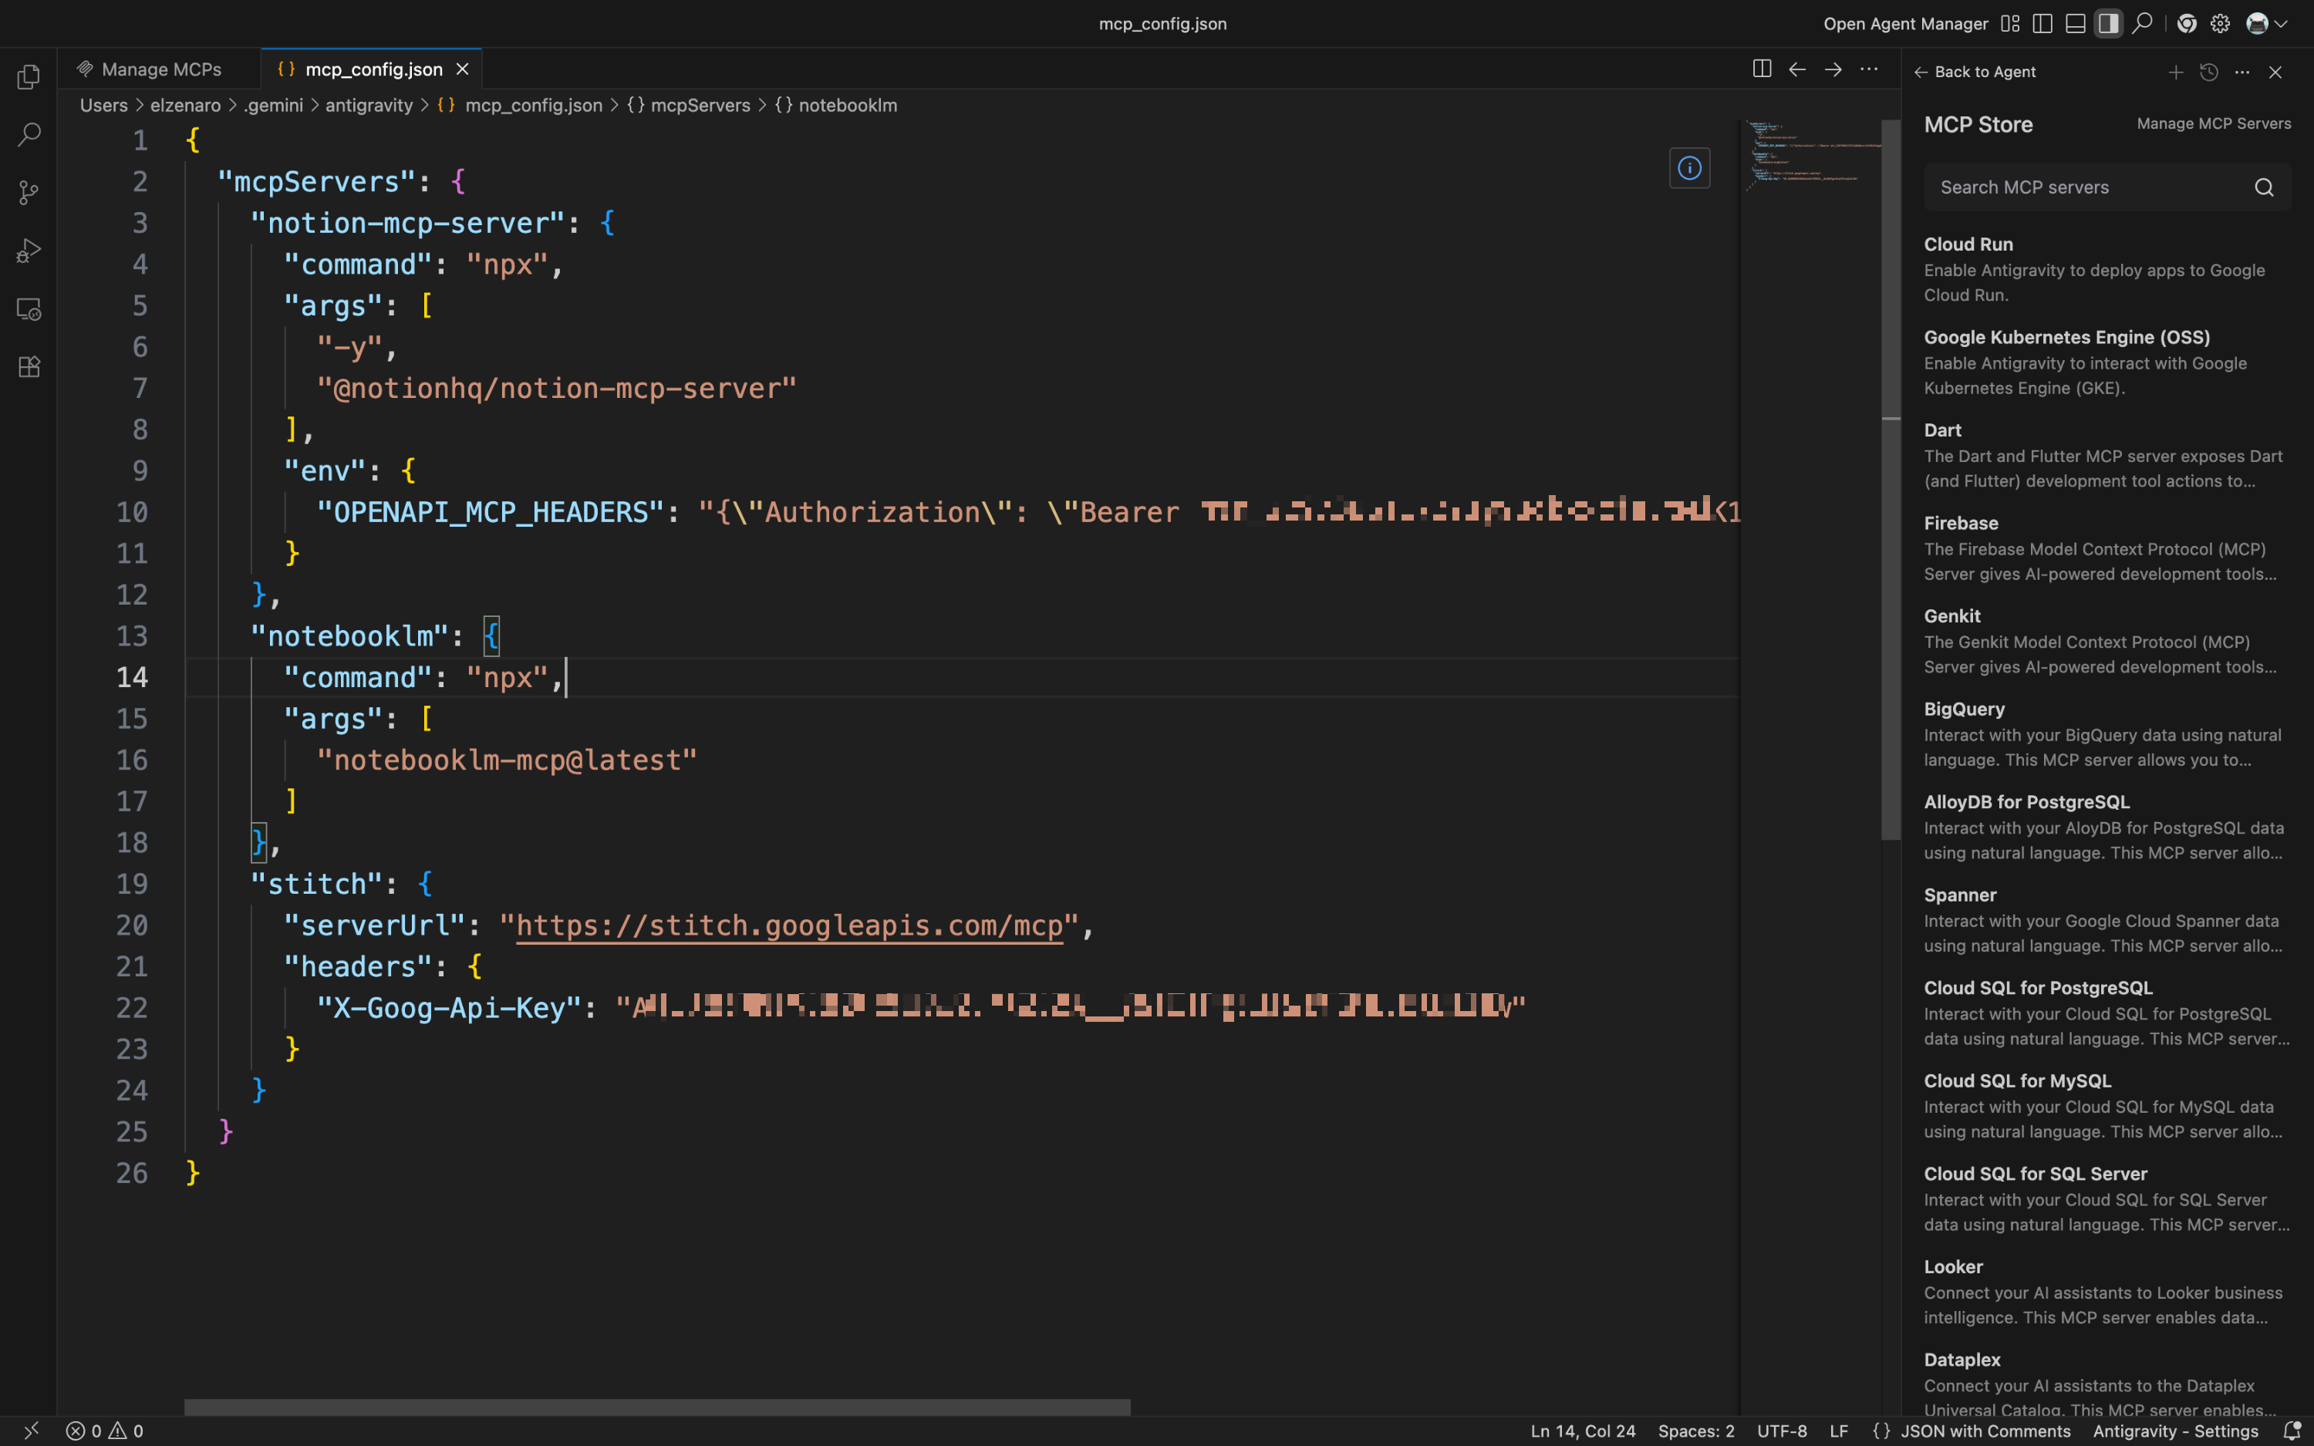This screenshot has height=1446, width=2314.
Task: Open the Search view in activity bar
Action: pos(29,135)
